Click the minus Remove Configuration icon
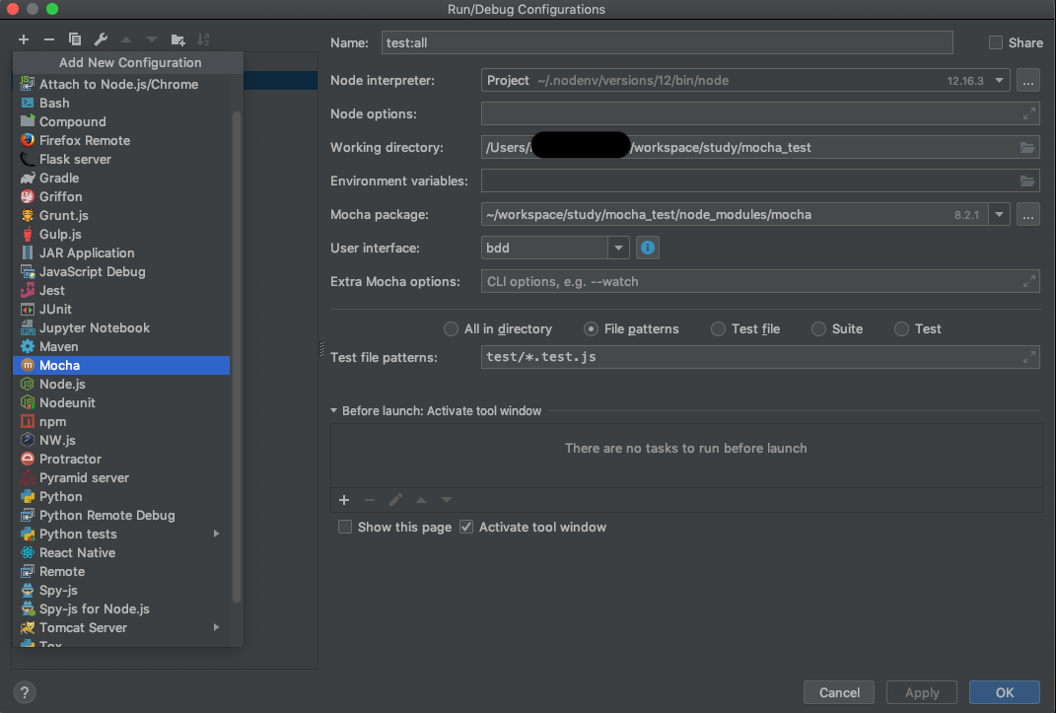This screenshot has width=1056, height=713. point(49,39)
